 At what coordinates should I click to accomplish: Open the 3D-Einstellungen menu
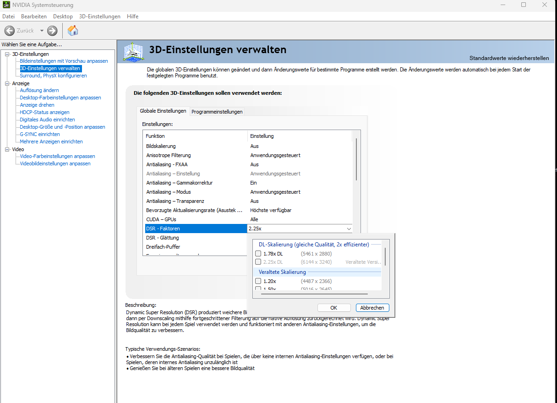(x=100, y=16)
